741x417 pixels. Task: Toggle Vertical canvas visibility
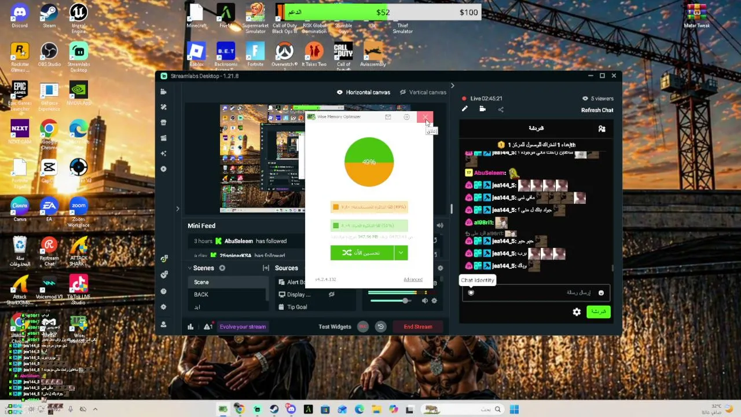pos(403,92)
